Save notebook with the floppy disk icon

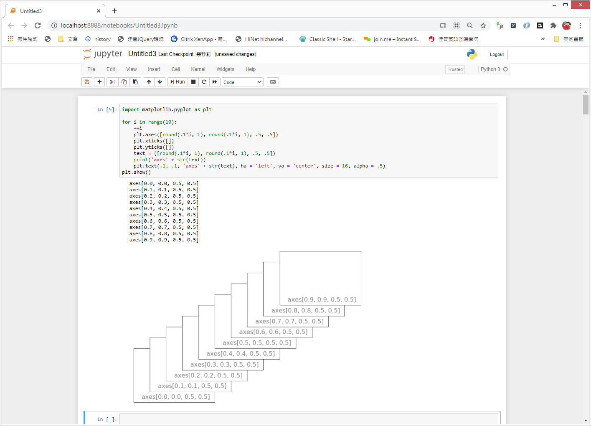point(87,82)
